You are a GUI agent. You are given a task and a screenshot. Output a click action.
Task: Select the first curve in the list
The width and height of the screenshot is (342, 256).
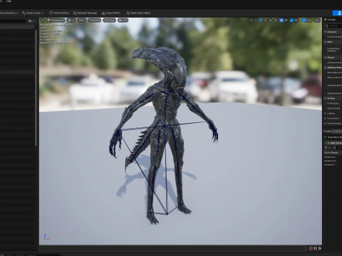click(x=330, y=157)
